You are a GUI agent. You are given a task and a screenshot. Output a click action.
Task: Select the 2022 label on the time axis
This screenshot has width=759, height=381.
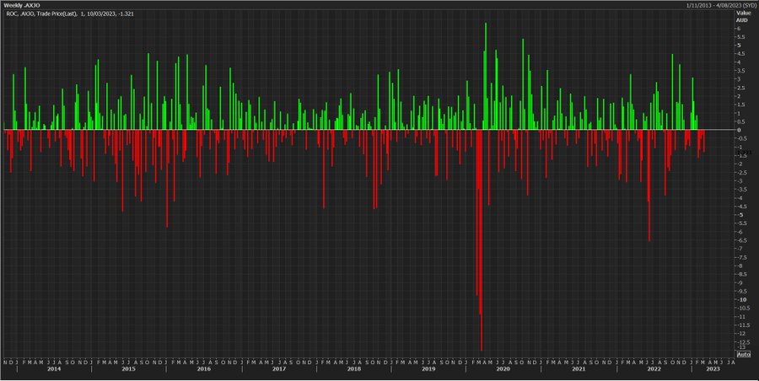(x=654, y=369)
